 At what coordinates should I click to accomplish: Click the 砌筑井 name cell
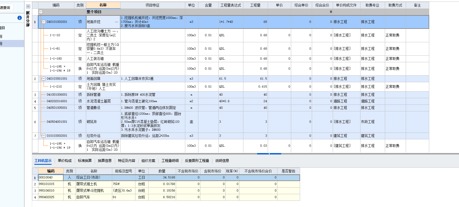click(103, 122)
